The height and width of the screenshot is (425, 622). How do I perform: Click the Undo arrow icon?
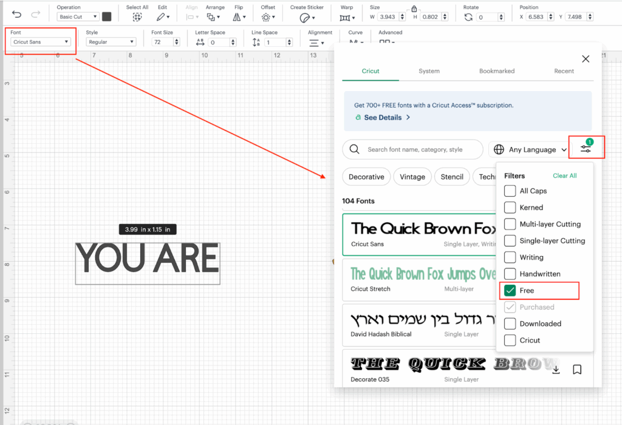(x=16, y=15)
